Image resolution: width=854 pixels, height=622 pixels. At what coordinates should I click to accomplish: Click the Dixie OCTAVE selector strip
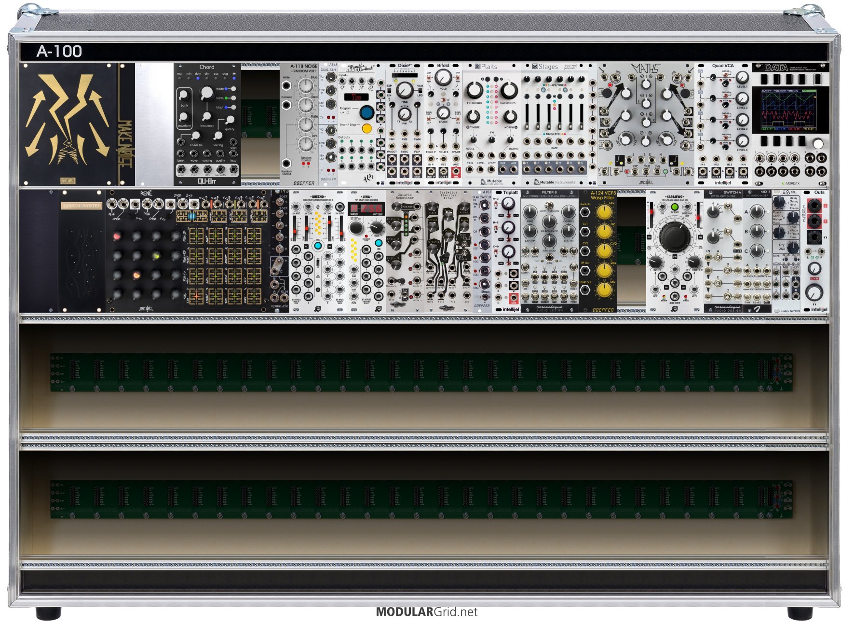(405, 76)
